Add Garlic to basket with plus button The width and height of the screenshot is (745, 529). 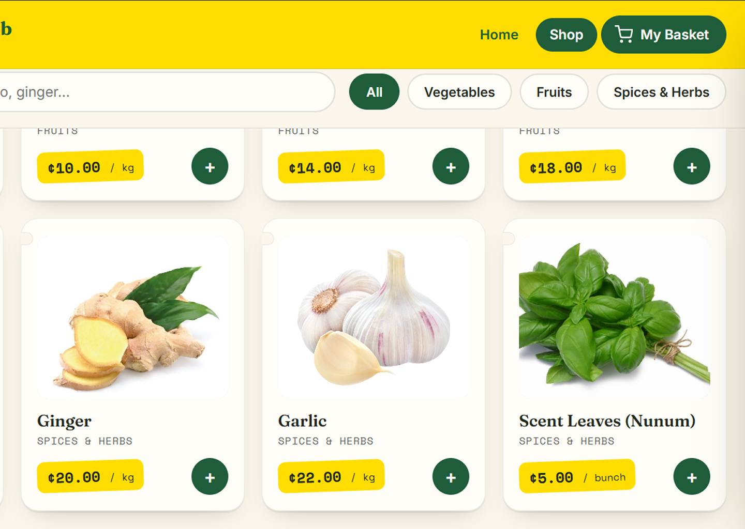(451, 476)
